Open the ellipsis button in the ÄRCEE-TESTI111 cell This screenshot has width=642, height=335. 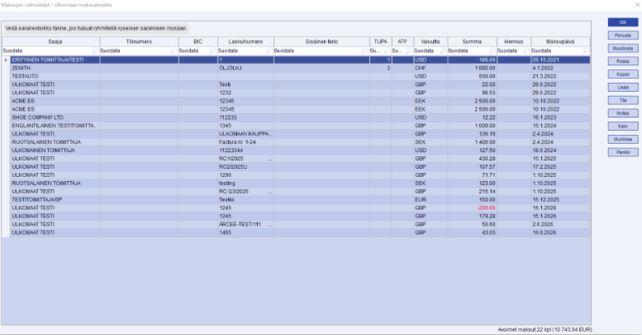[x=269, y=224]
